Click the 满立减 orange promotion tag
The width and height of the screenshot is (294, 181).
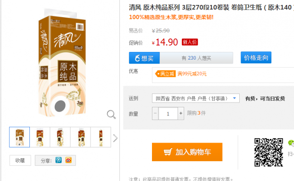click(x=166, y=74)
